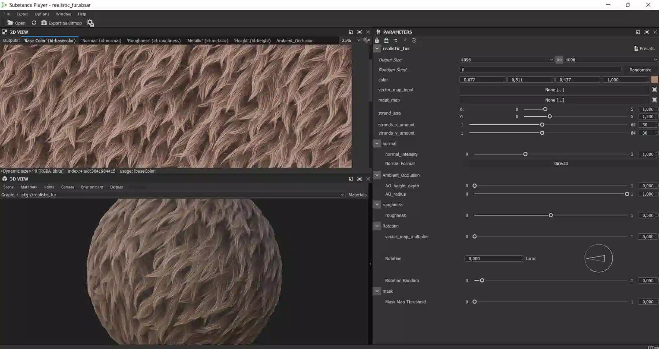Expand the roughness parameter section
The width and height of the screenshot is (659, 349).
377,204
